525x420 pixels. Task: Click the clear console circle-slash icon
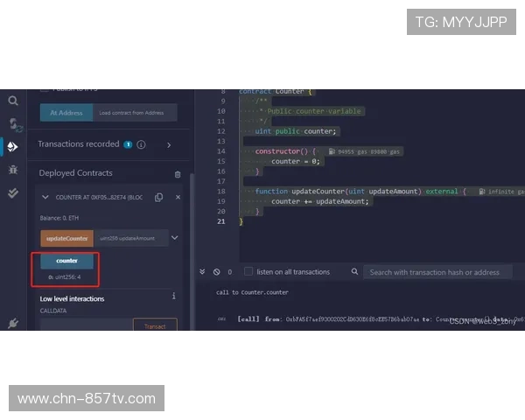click(x=216, y=272)
